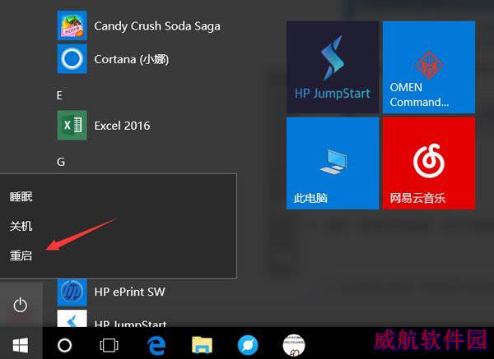Open Excel 2016 green icon
This screenshot has width=494, height=359.
point(72,125)
